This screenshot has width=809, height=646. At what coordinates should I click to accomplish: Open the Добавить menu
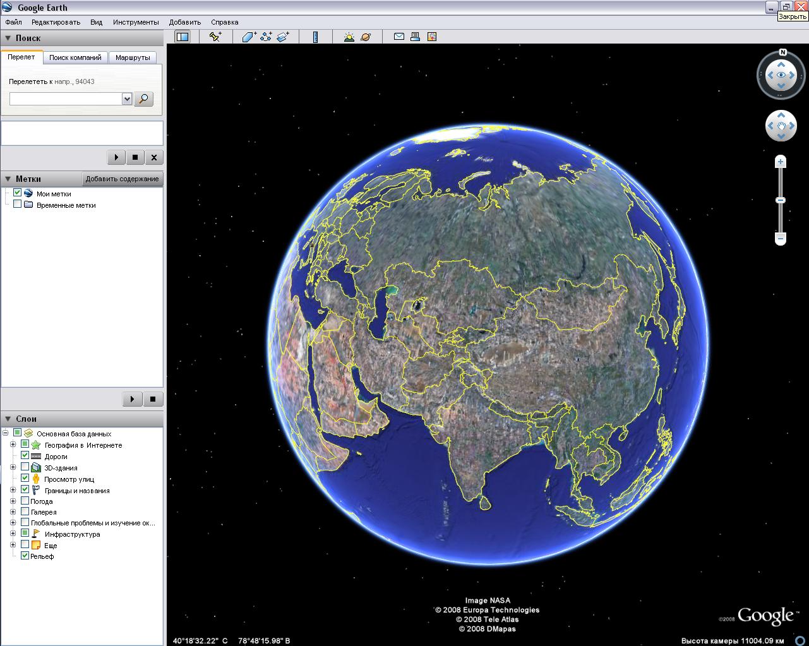coord(185,22)
